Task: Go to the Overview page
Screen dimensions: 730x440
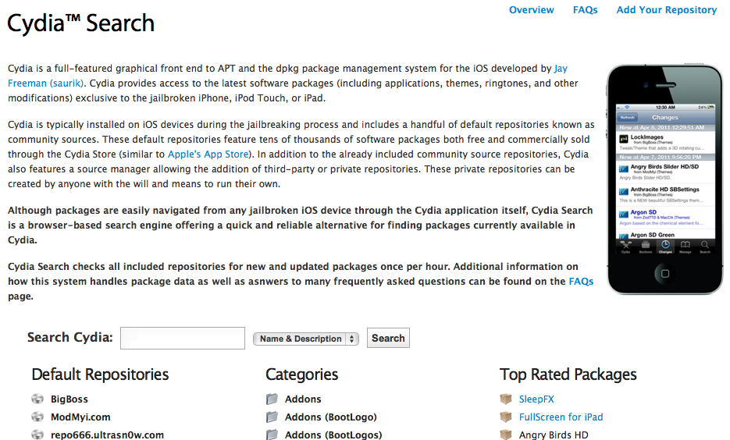Action: click(531, 10)
